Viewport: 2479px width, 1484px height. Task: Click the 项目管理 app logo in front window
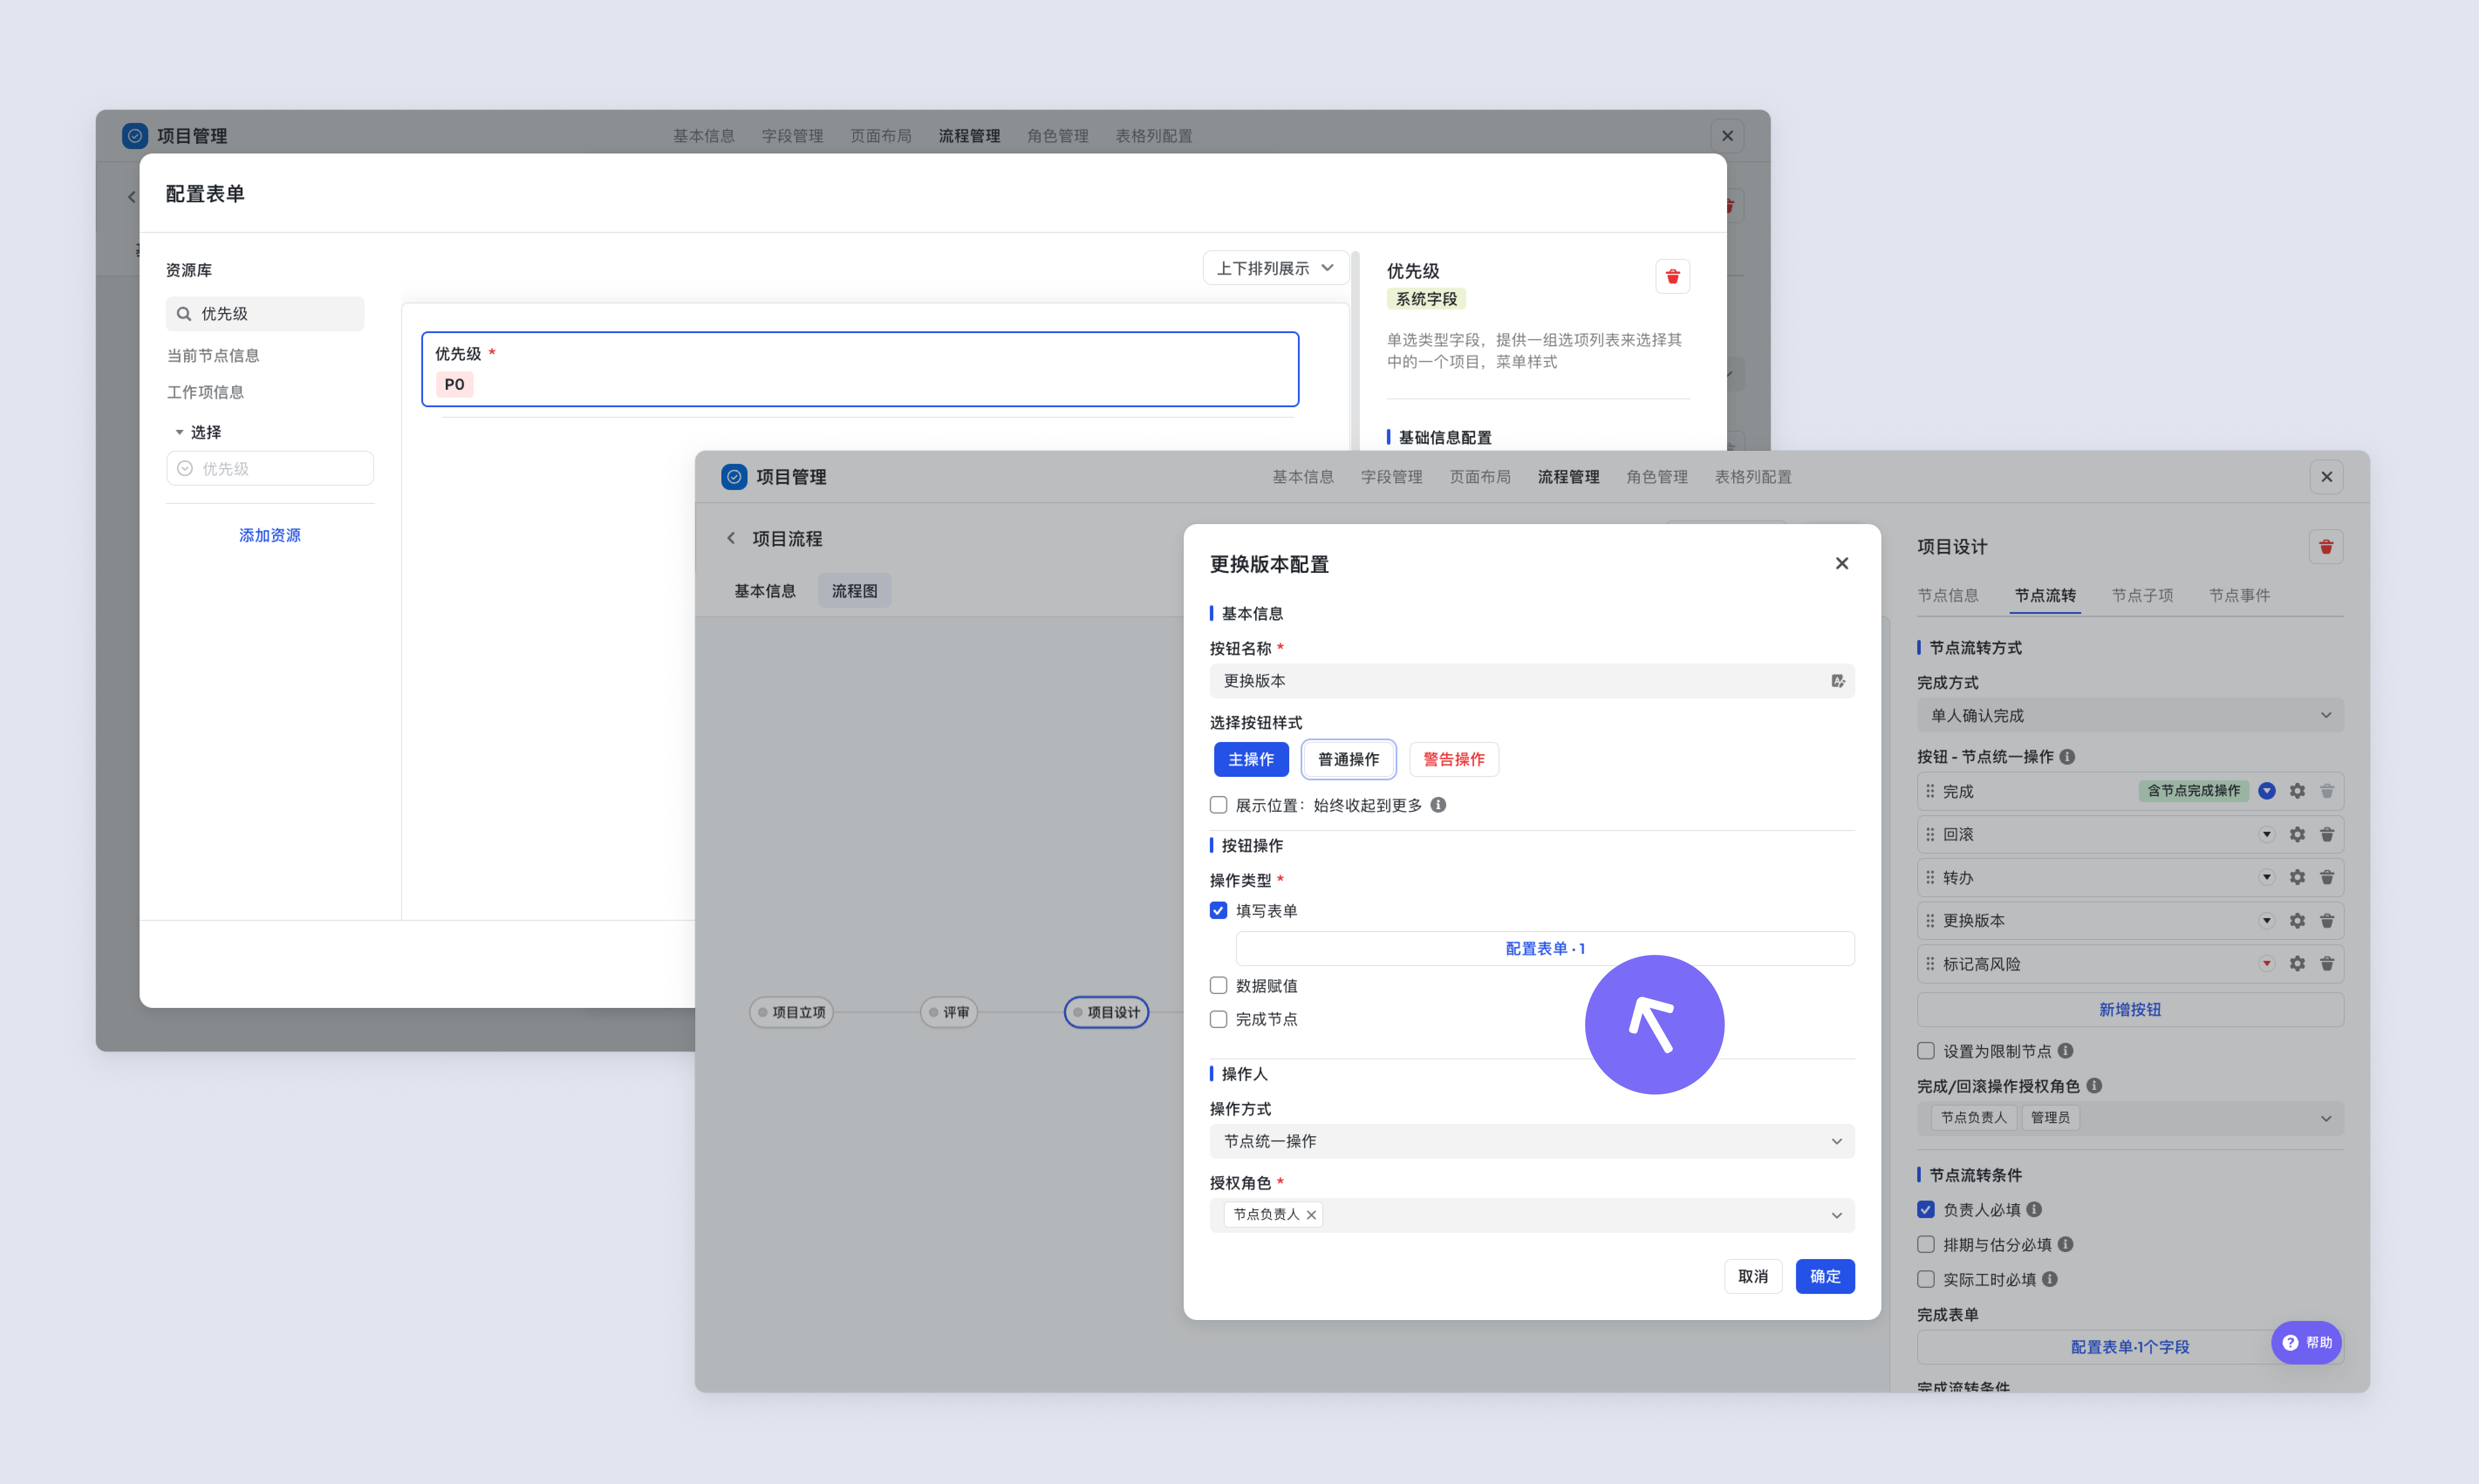click(x=734, y=477)
